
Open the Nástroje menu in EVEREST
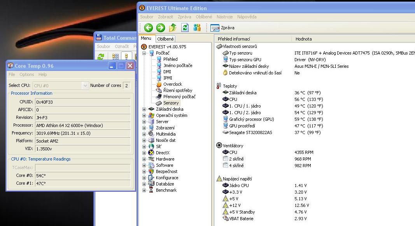click(224, 17)
